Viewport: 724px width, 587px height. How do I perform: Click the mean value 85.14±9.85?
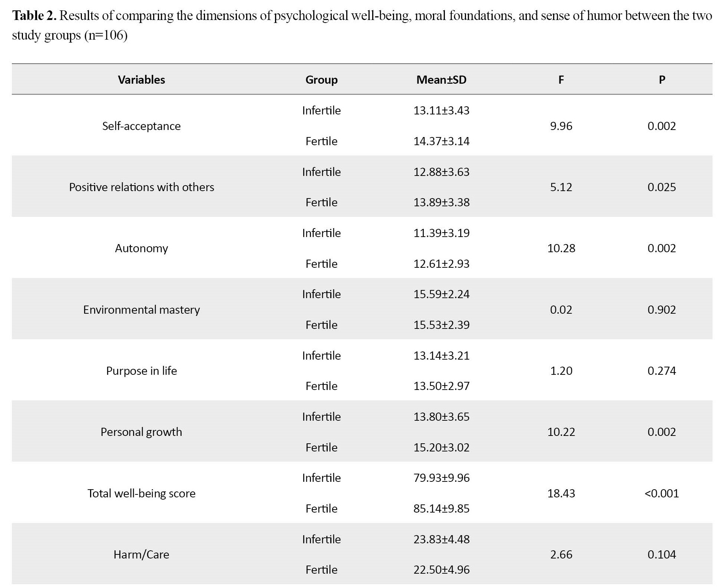[x=441, y=508]
